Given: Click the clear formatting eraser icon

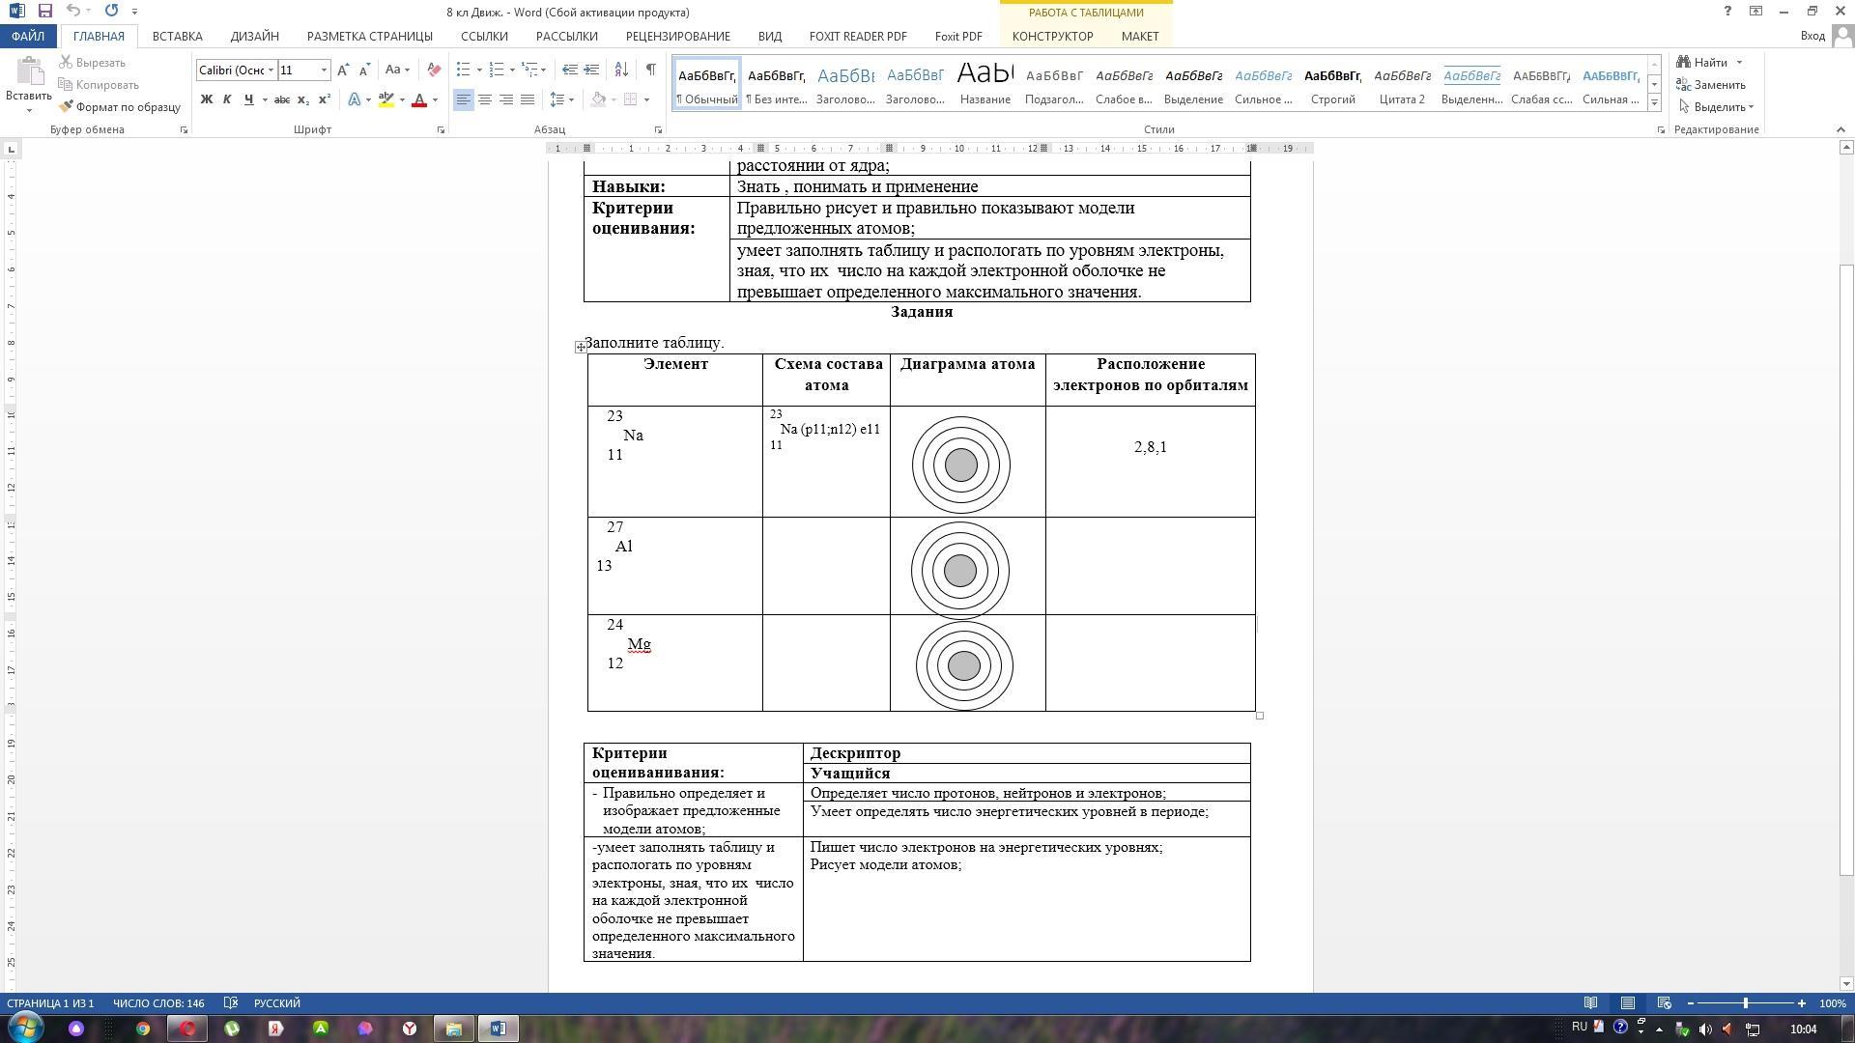Looking at the screenshot, I should [434, 70].
